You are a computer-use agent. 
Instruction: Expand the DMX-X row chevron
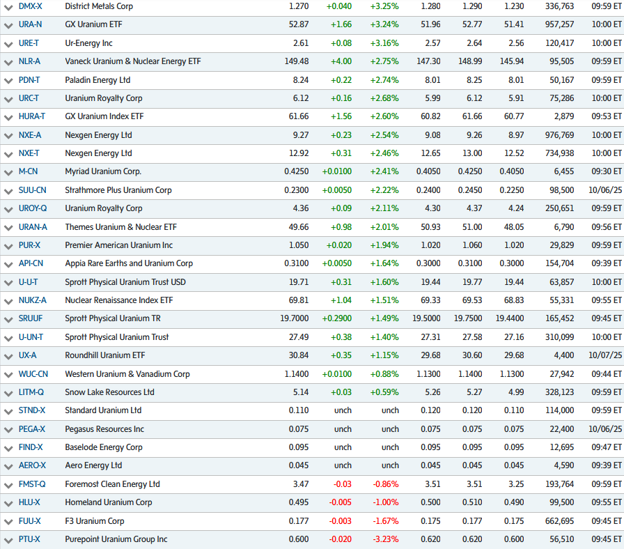pos(8,6)
